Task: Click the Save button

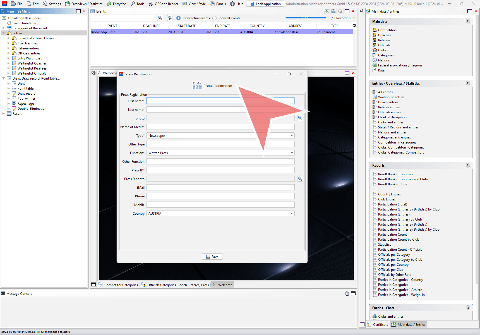Action: [x=212, y=257]
